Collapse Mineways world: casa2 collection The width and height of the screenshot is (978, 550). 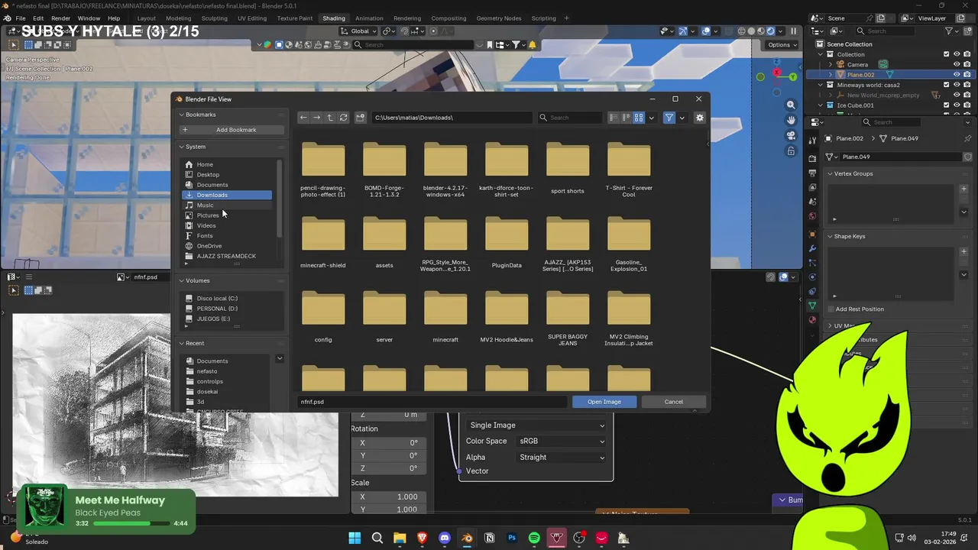click(x=821, y=85)
